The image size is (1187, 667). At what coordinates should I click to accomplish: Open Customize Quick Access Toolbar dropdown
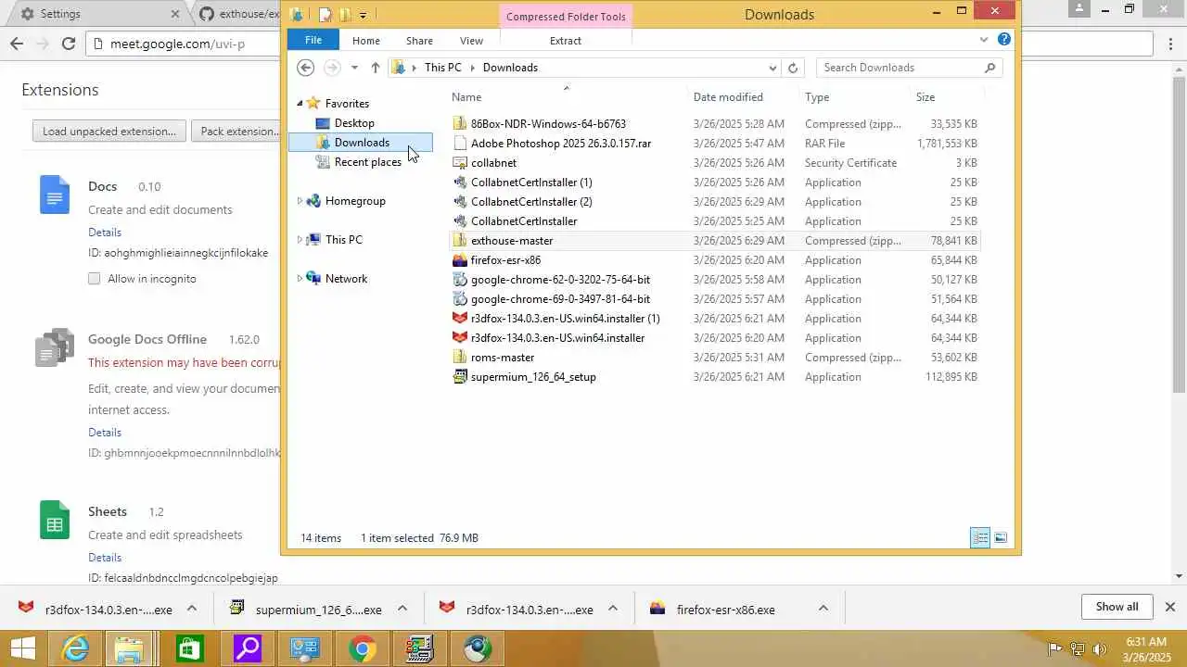pos(363,15)
